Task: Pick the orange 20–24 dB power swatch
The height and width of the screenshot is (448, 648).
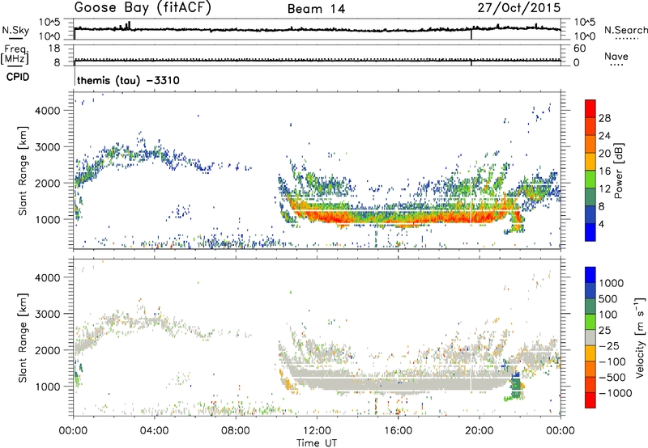Action: click(590, 145)
